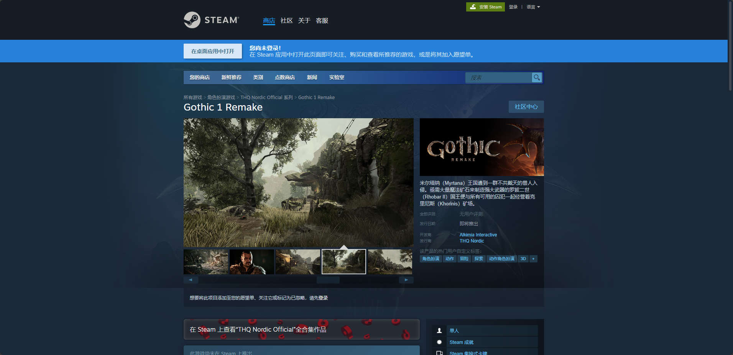Click the page vertical scrollbar
The image size is (733, 355).
click(730, 46)
